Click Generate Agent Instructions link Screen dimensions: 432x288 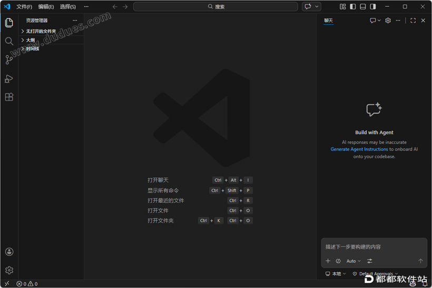359,149
